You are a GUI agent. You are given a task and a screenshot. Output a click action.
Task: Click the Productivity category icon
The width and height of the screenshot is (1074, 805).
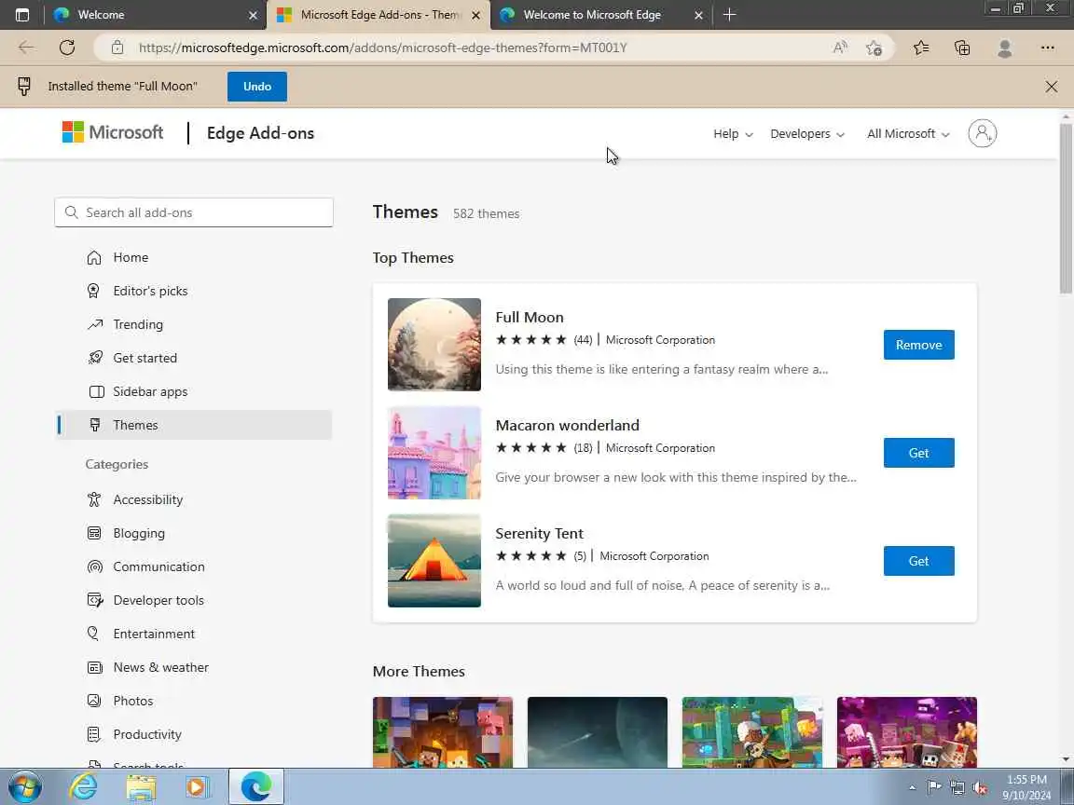(x=94, y=734)
